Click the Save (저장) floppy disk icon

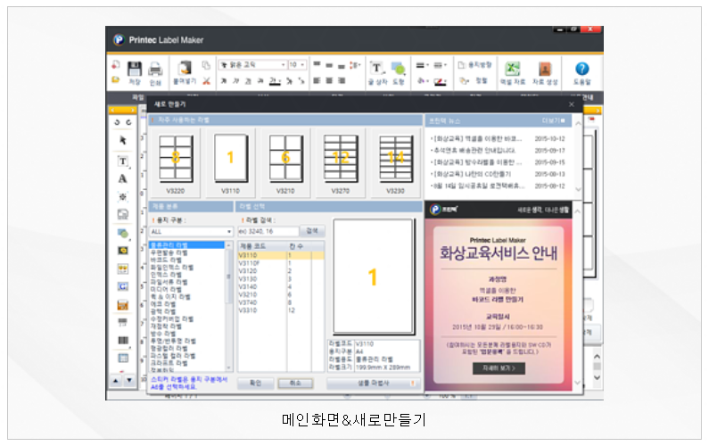click(x=135, y=69)
